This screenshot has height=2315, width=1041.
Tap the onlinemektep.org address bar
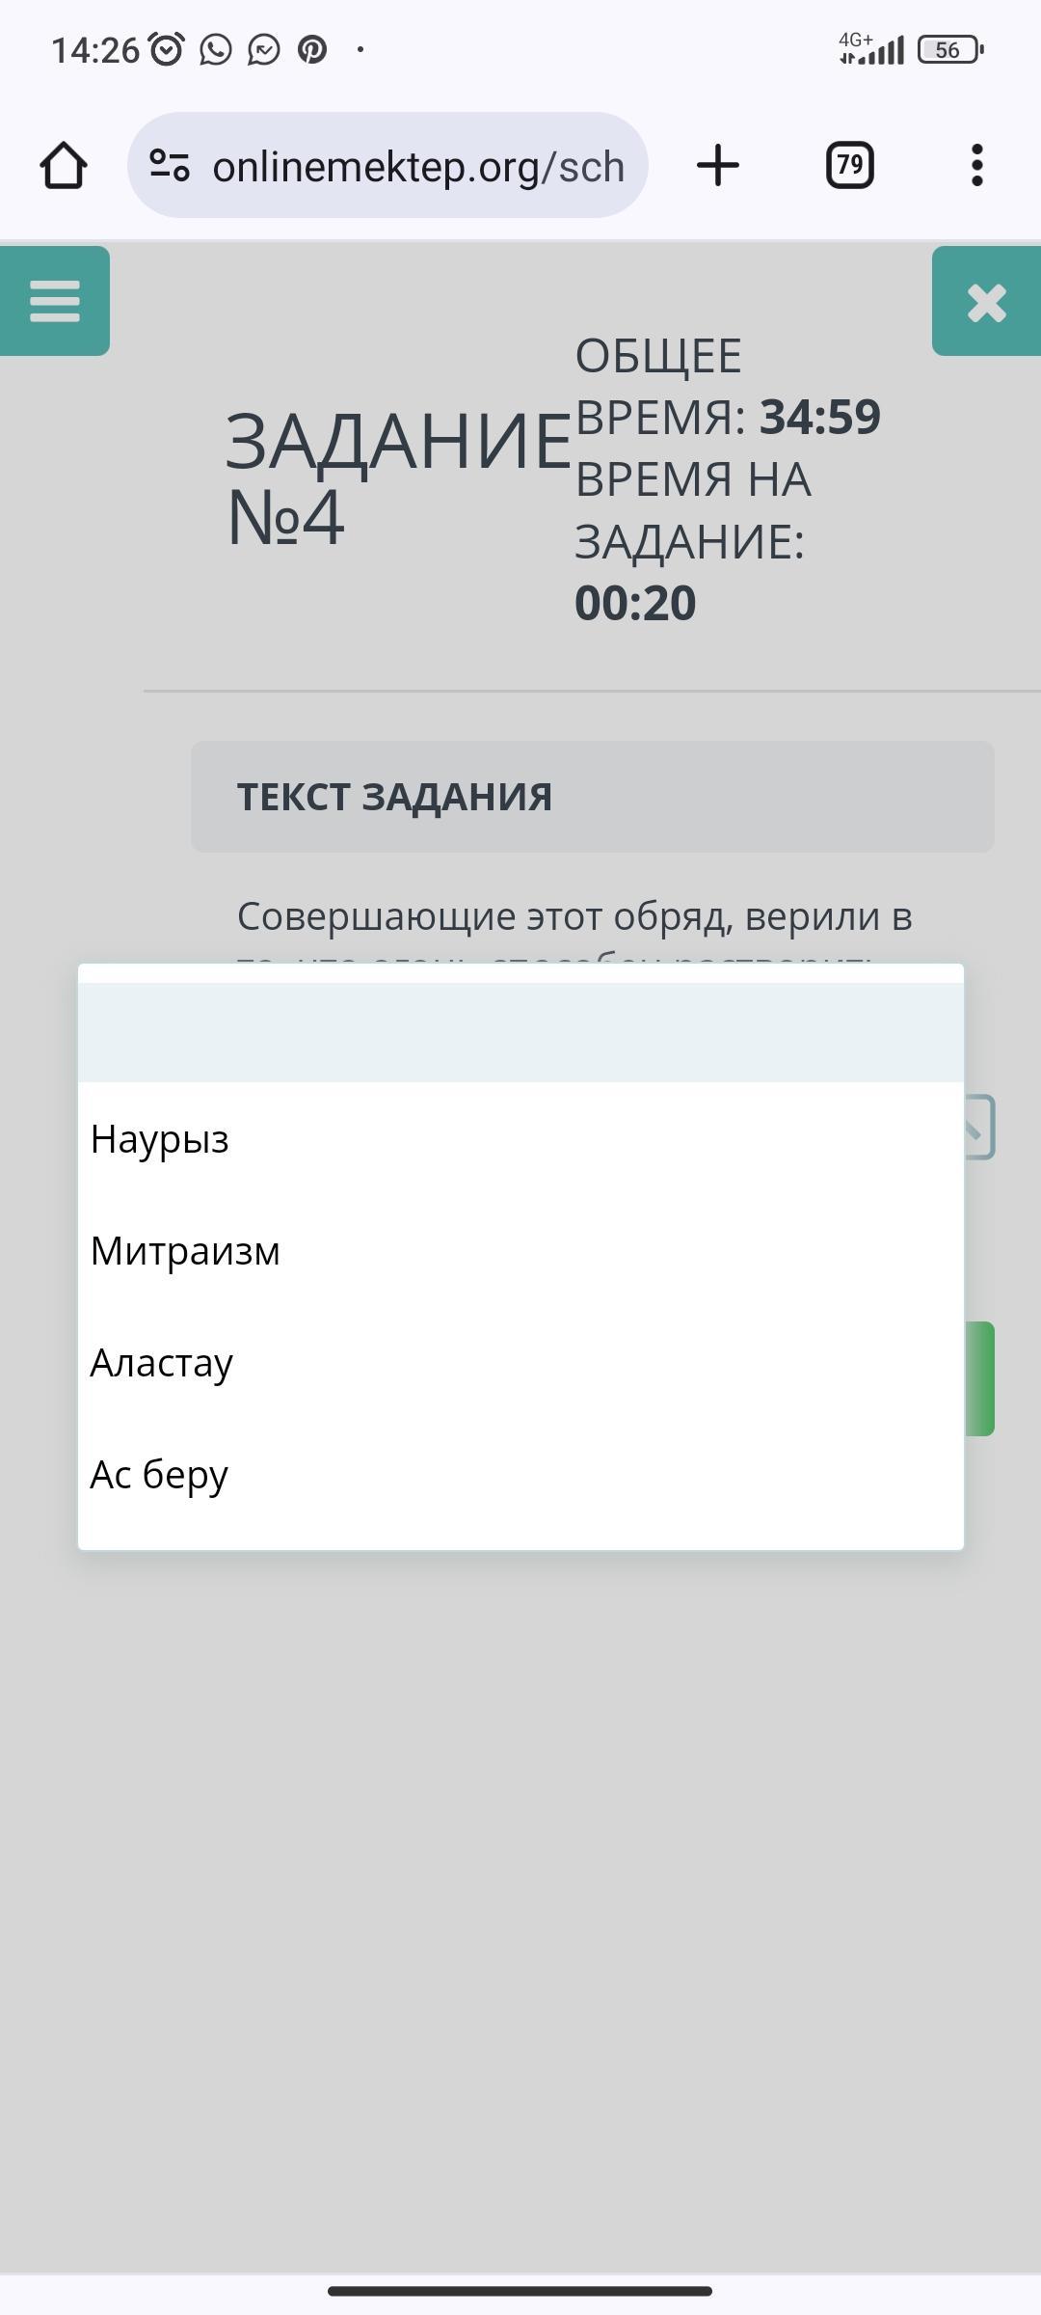(x=417, y=166)
